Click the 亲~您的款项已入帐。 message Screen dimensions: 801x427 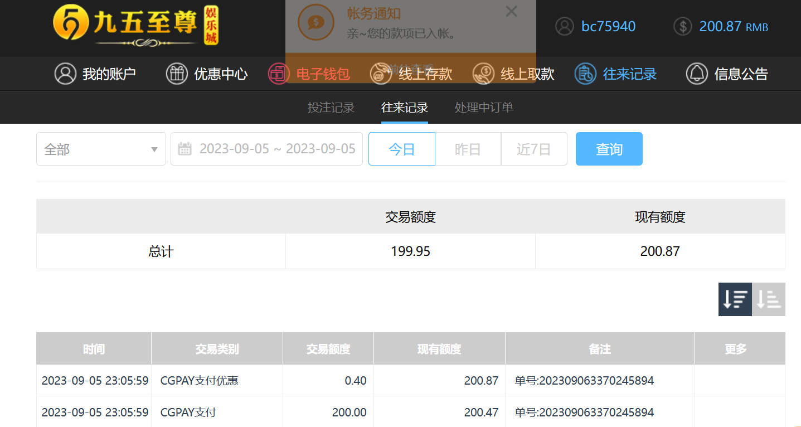pyautogui.click(x=401, y=33)
